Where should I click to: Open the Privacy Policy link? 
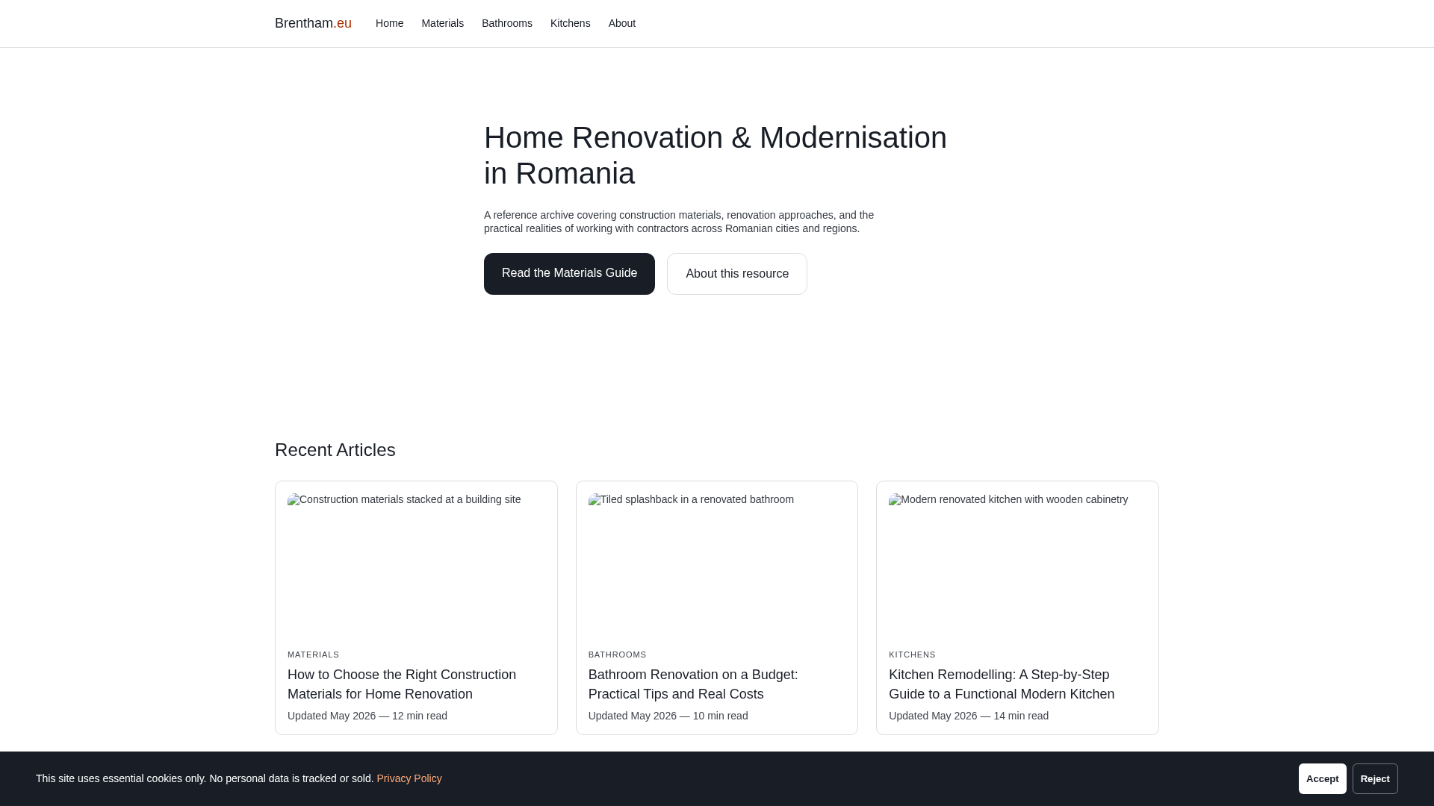(409, 778)
